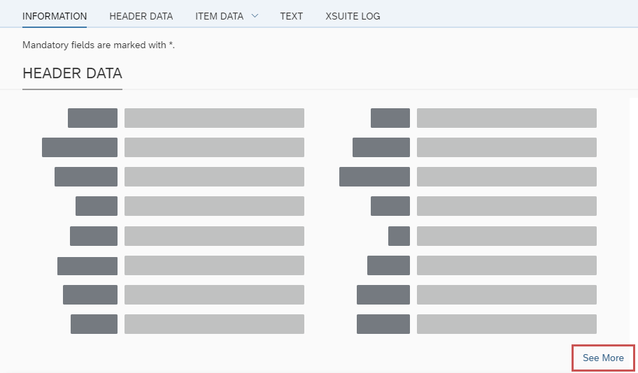This screenshot has width=638, height=373.
Task: Expand the ITEM DATA dropdown chevron
Action: click(255, 16)
